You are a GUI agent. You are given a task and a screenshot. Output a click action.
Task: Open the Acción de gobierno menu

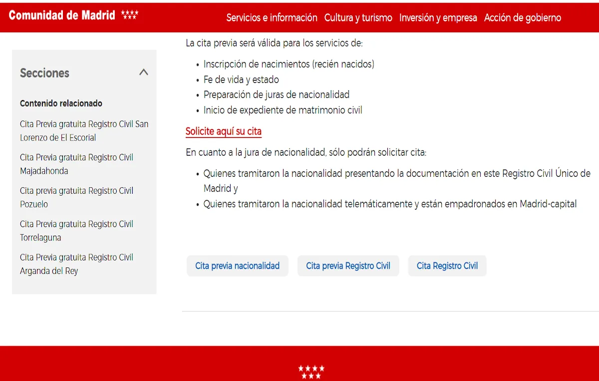click(522, 17)
